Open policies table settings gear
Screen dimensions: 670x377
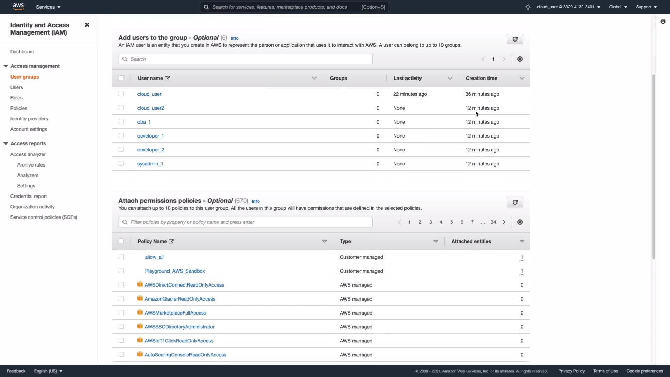[520, 222]
